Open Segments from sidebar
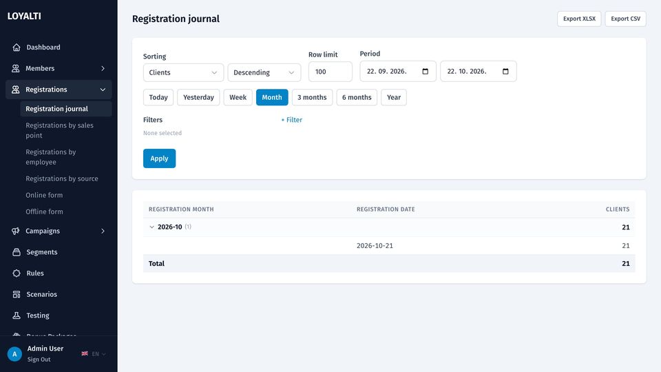The height and width of the screenshot is (372, 661). 59,252
